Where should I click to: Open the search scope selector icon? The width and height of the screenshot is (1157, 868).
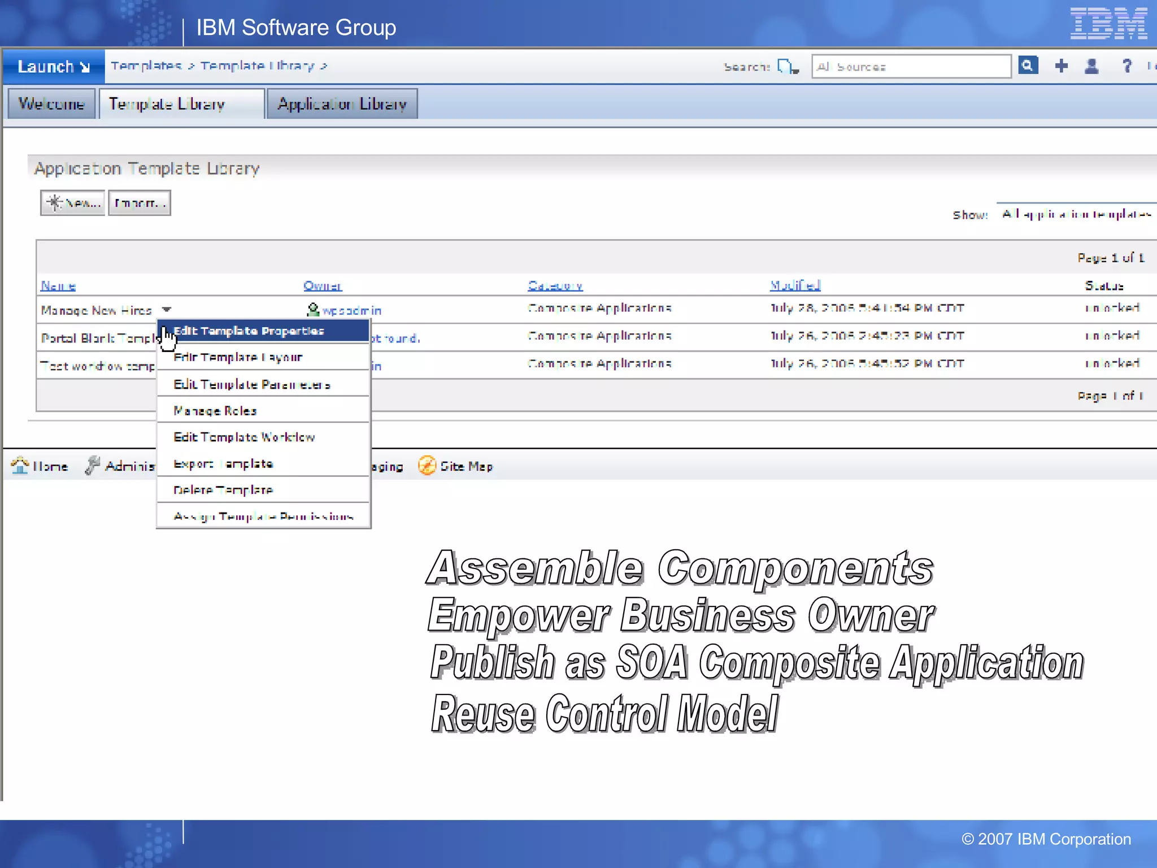click(788, 67)
